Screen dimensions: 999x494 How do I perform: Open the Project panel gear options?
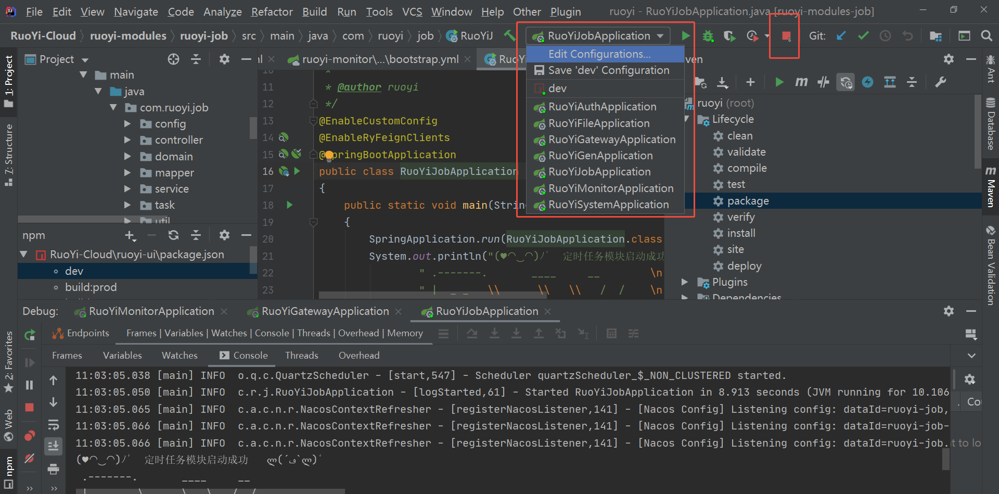coord(224,59)
